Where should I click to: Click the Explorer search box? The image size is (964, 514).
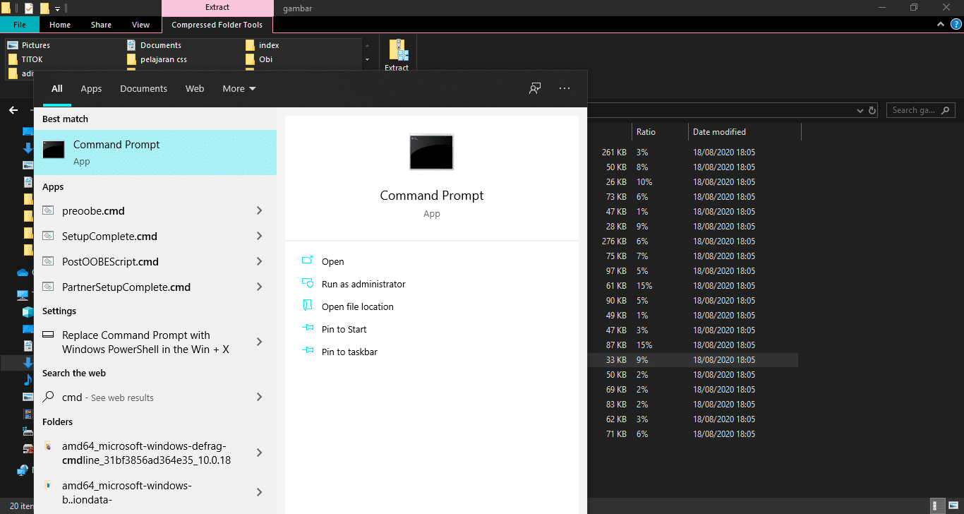pos(921,110)
